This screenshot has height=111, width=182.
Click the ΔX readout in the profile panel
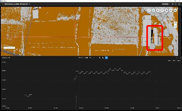tap(170, 61)
